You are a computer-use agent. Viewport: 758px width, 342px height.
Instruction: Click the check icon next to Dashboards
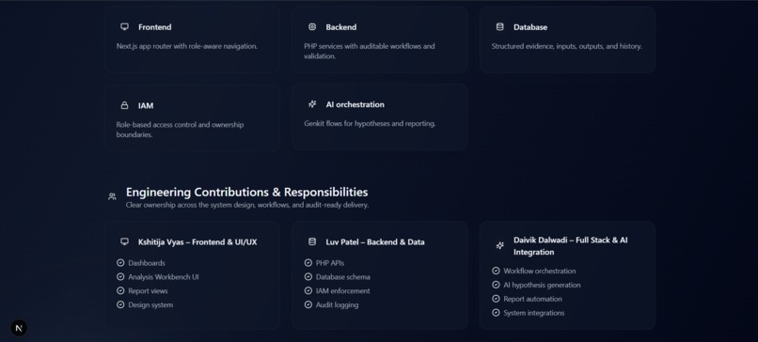coord(120,263)
